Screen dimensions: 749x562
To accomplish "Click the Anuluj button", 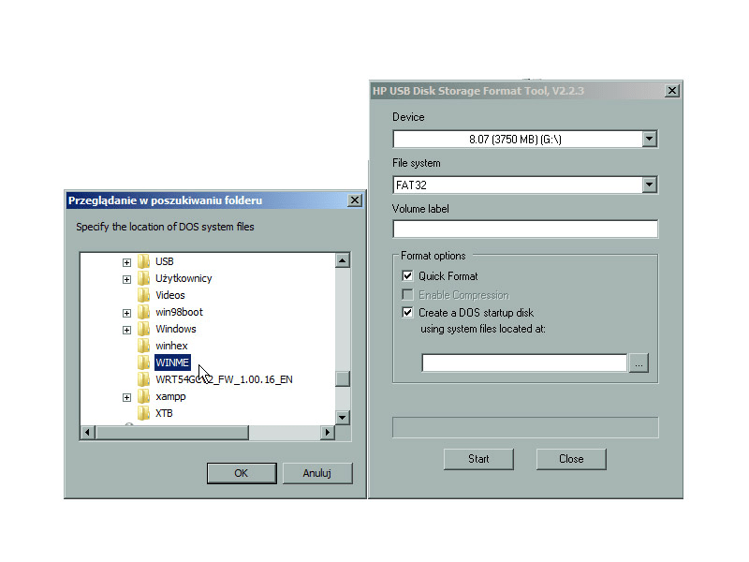I will click(x=318, y=473).
